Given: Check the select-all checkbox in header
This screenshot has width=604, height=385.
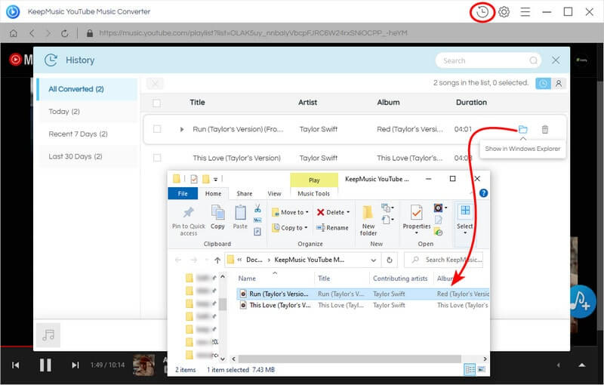Looking at the screenshot, I should click(x=157, y=103).
